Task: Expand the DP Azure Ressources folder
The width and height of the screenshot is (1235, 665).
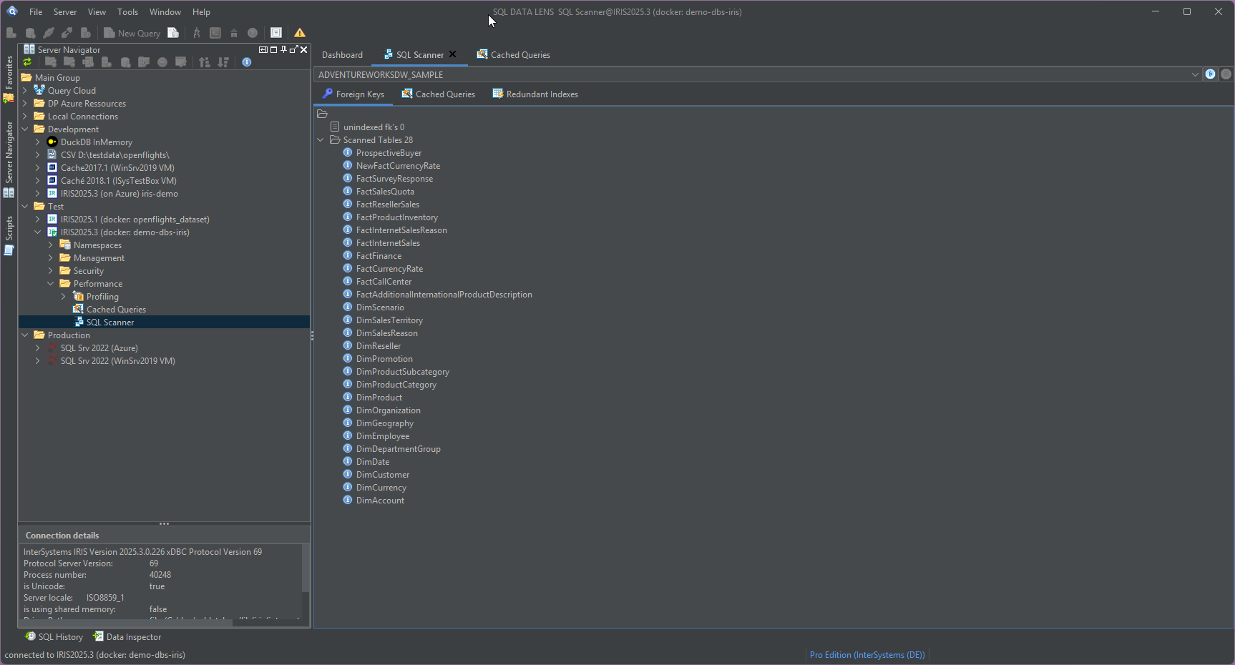Action: tap(25, 104)
